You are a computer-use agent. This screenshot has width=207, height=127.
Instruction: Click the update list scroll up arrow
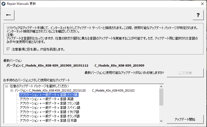tap(161, 86)
